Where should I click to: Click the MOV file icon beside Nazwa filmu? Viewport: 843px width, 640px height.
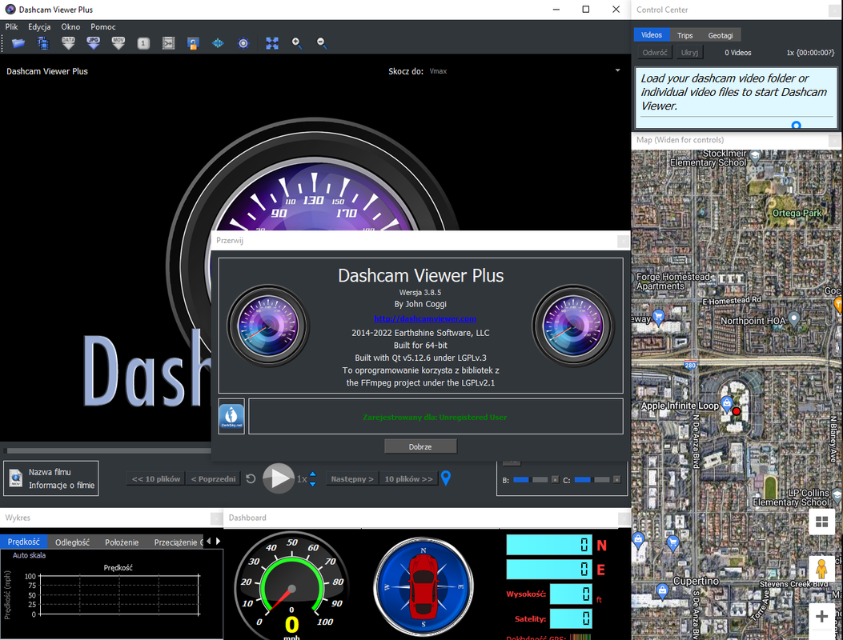coord(15,478)
